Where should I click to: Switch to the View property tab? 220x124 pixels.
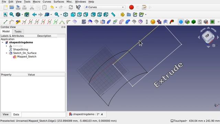[x=5, y=114]
